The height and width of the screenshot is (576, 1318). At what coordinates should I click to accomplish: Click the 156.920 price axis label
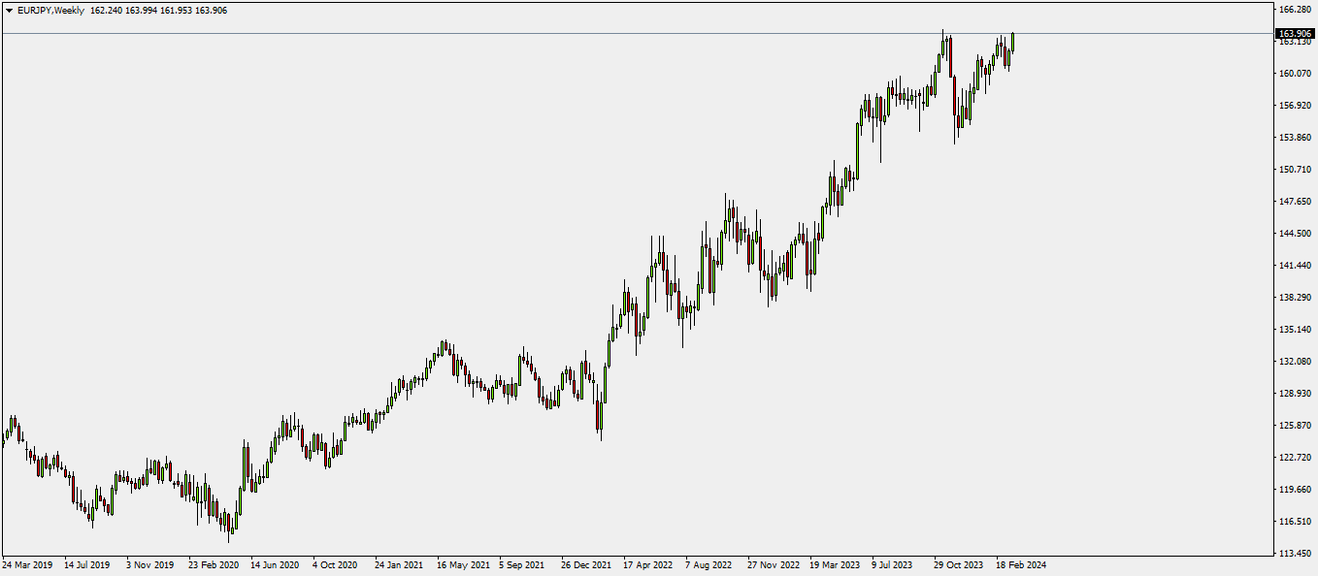coord(1296,106)
